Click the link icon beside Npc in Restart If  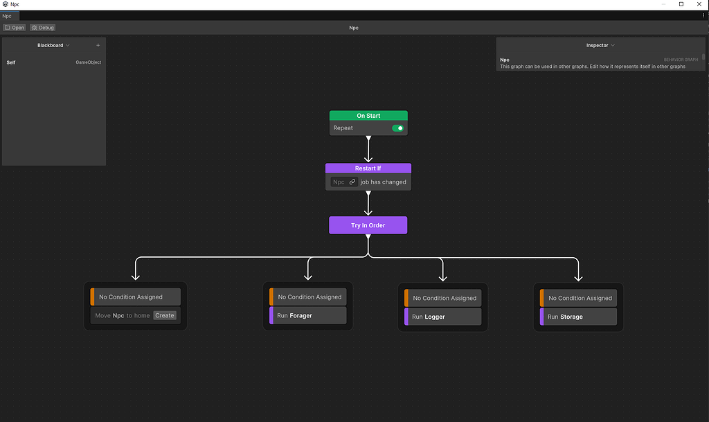click(352, 182)
